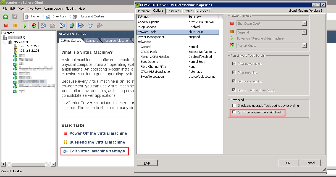The width and height of the screenshot is (336, 177).
Task: Click the Edit settings icon in Basic Tasks
Action: [65, 151]
